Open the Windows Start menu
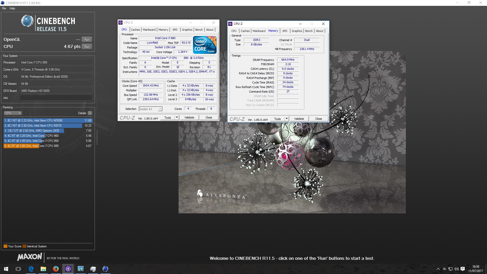This screenshot has width=487, height=274. click(6, 269)
